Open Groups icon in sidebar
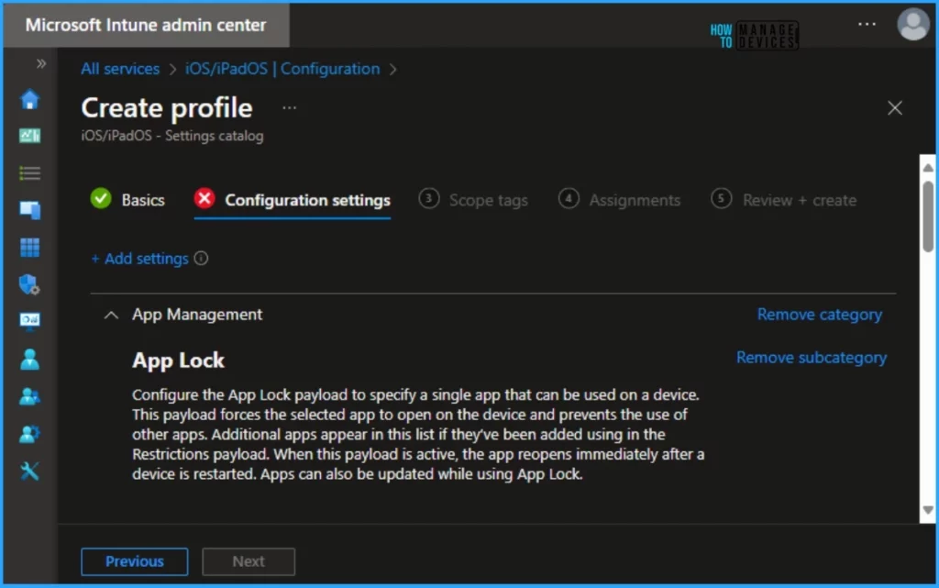Screen dimensions: 939x588 point(29,396)
